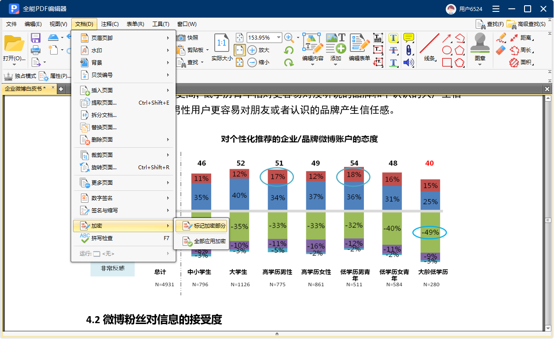Click the Edit Form (编辑表单) icon

pos(359,44)
